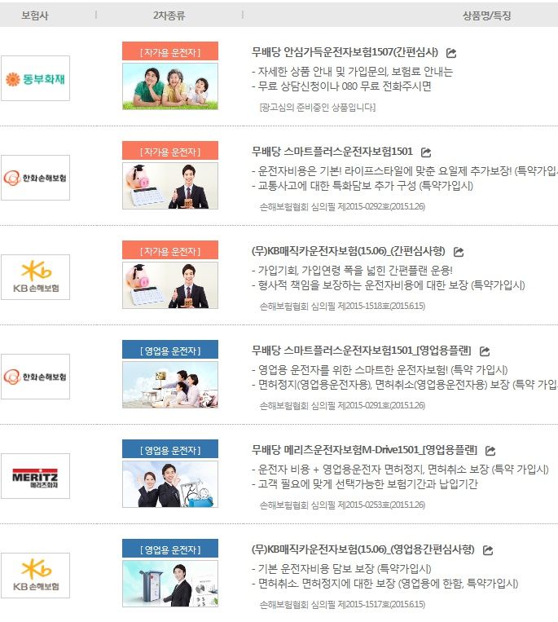Open share icon for 메리츠운전자보험M-Drive1501 영업용플랜
The height and width of the screenshot is (622, 558).
pos(490,451)
